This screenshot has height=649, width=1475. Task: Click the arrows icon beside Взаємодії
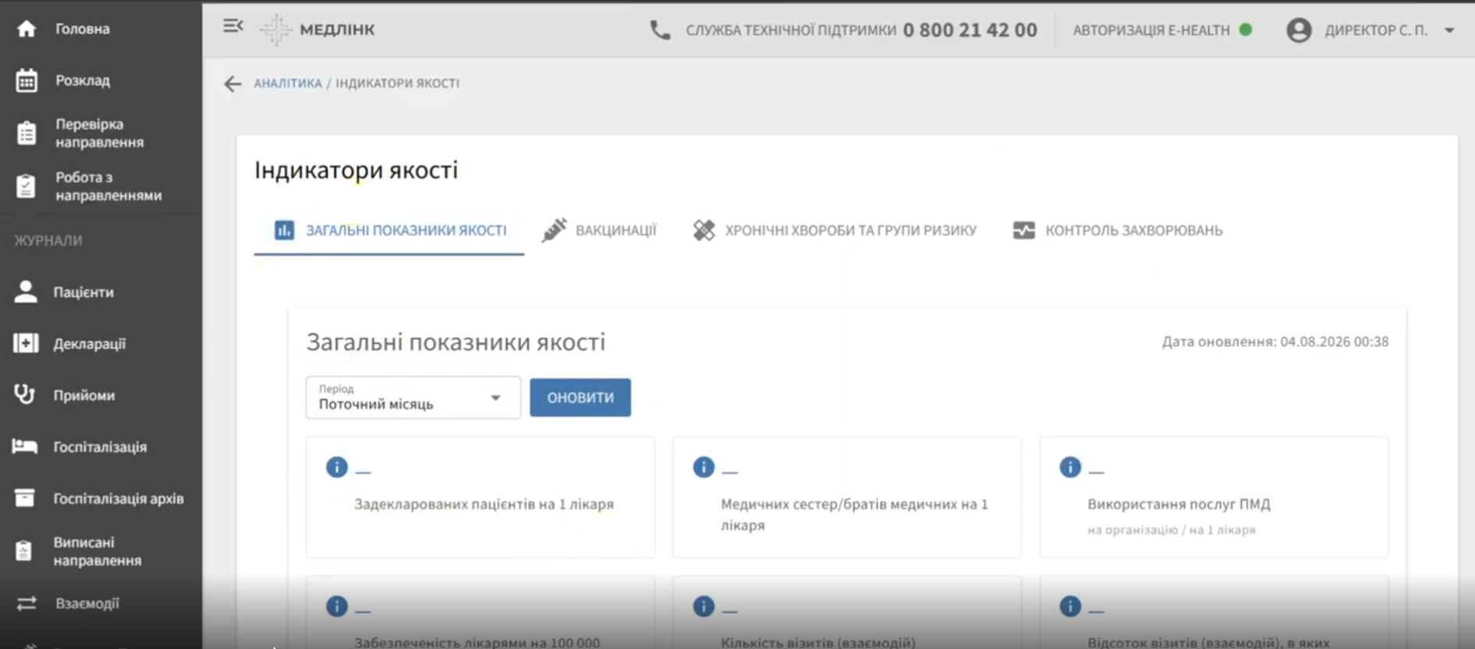(27, 604)
